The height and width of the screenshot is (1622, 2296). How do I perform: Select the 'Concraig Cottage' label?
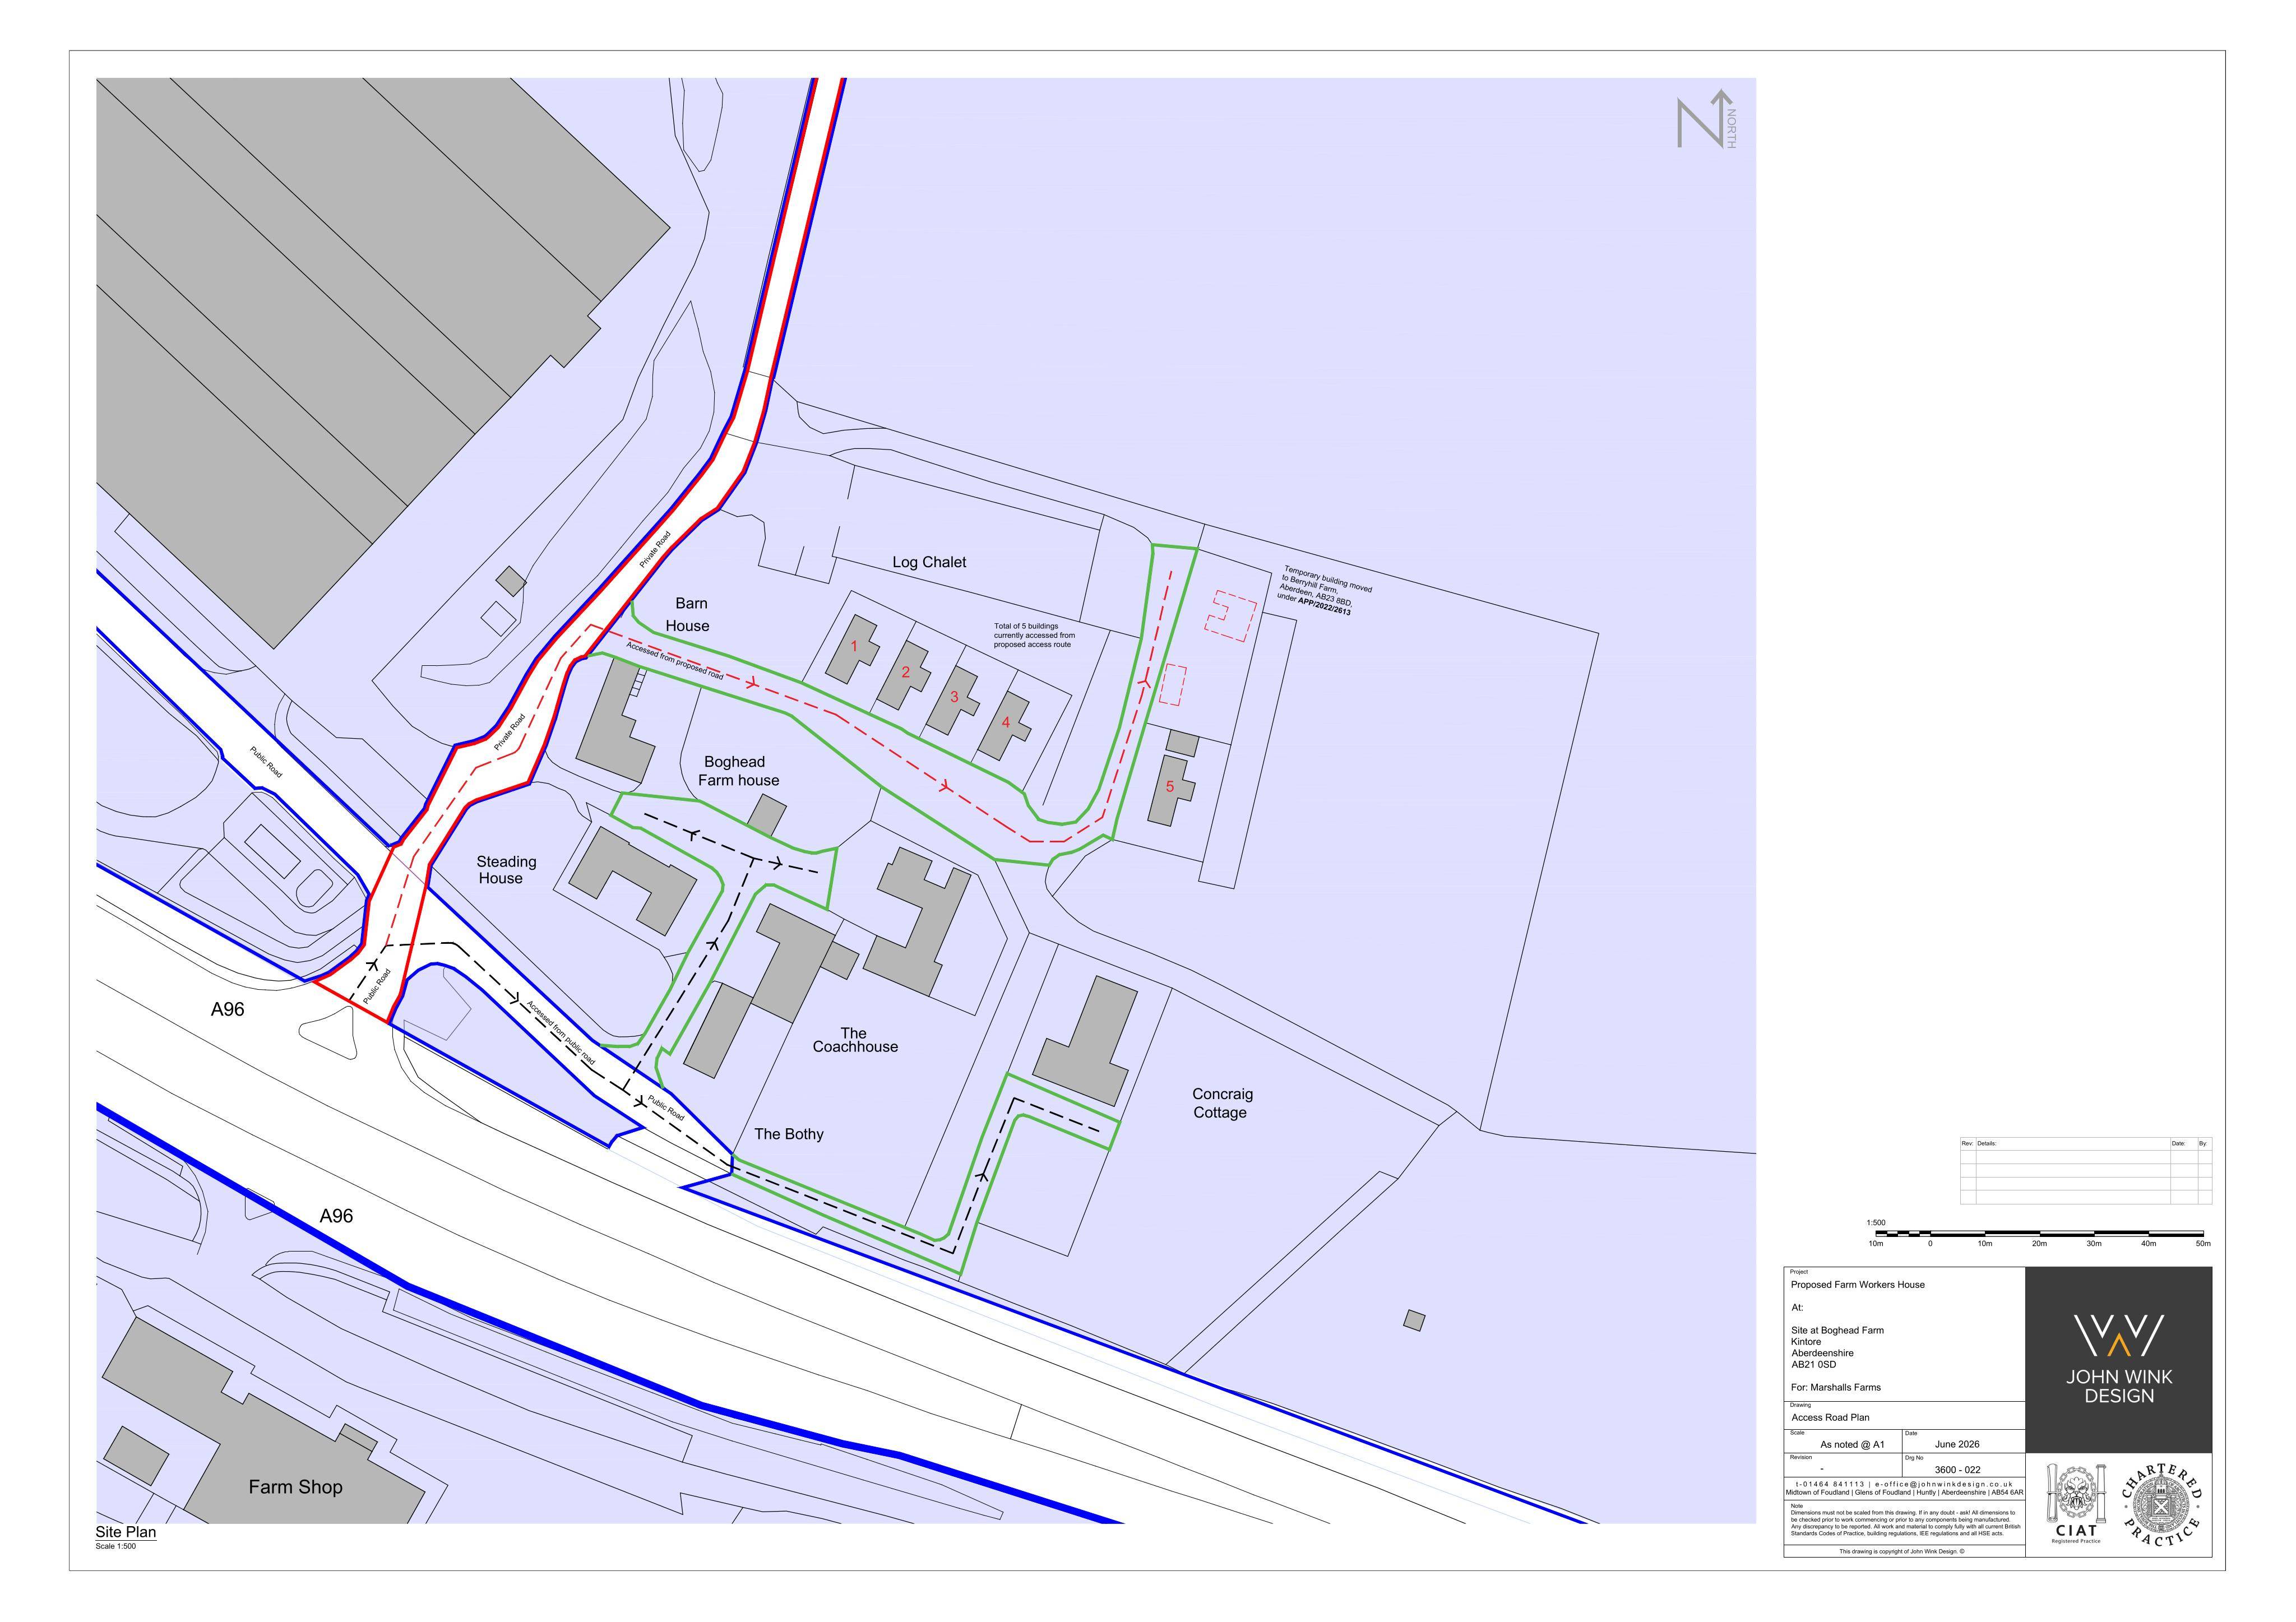[x=1221, y=1103]
